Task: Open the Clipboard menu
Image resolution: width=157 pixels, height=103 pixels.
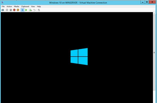Action: point(25,6)
